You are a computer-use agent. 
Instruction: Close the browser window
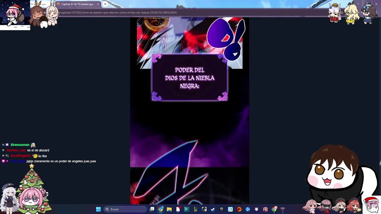coord(377,4)
